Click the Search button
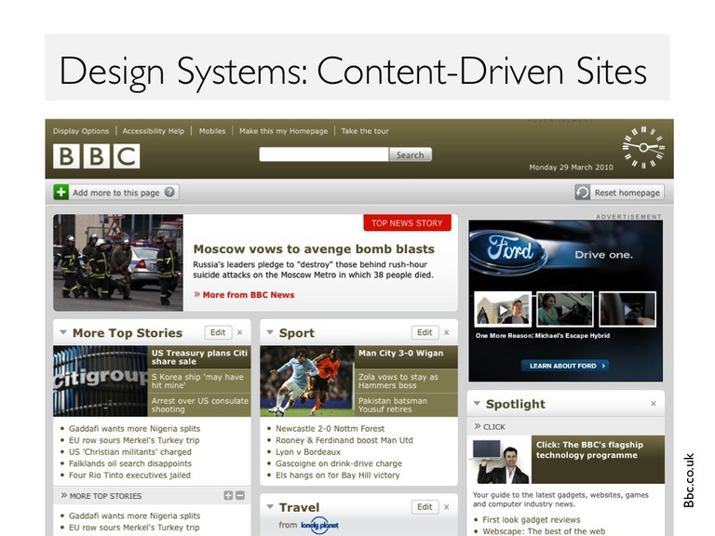 click(x=410, y=154)
